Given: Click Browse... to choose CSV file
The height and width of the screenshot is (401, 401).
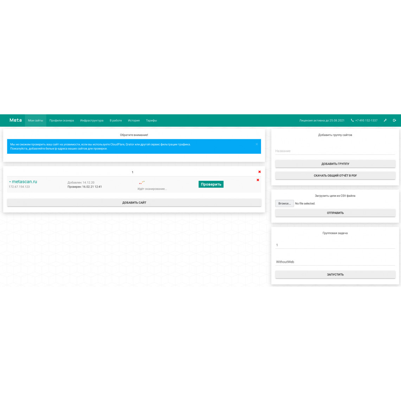Looking at the screenshot, I should (x=284, y=203).
